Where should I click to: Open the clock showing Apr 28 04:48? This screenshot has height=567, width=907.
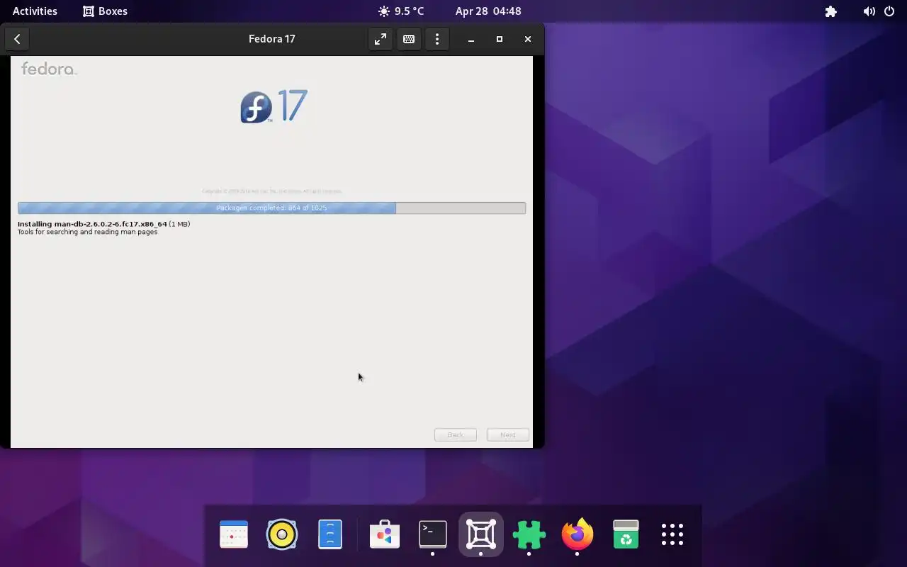488,11
